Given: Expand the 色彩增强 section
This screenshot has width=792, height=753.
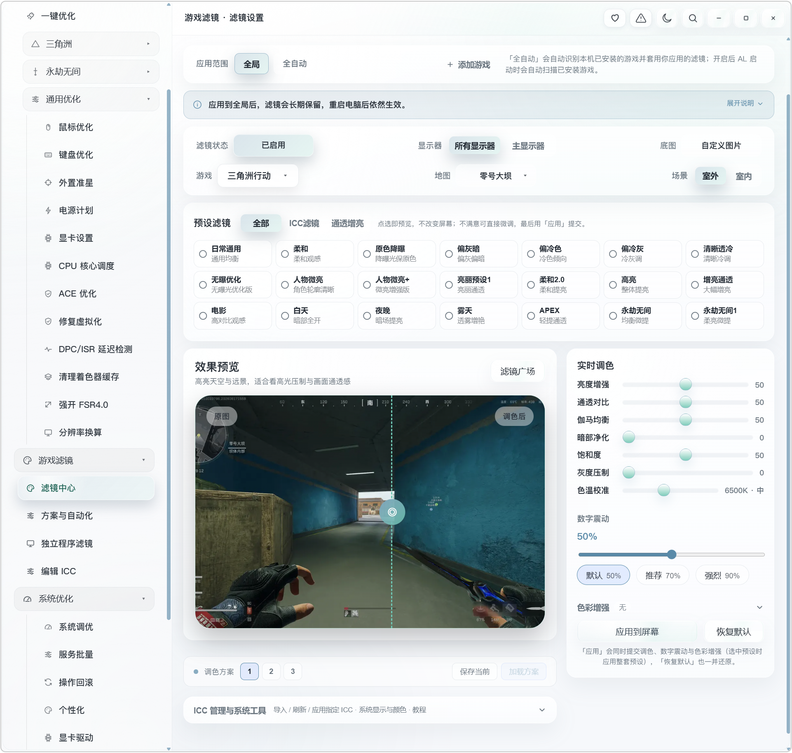Looking at the screenshot, I should (x=670, y=608).
